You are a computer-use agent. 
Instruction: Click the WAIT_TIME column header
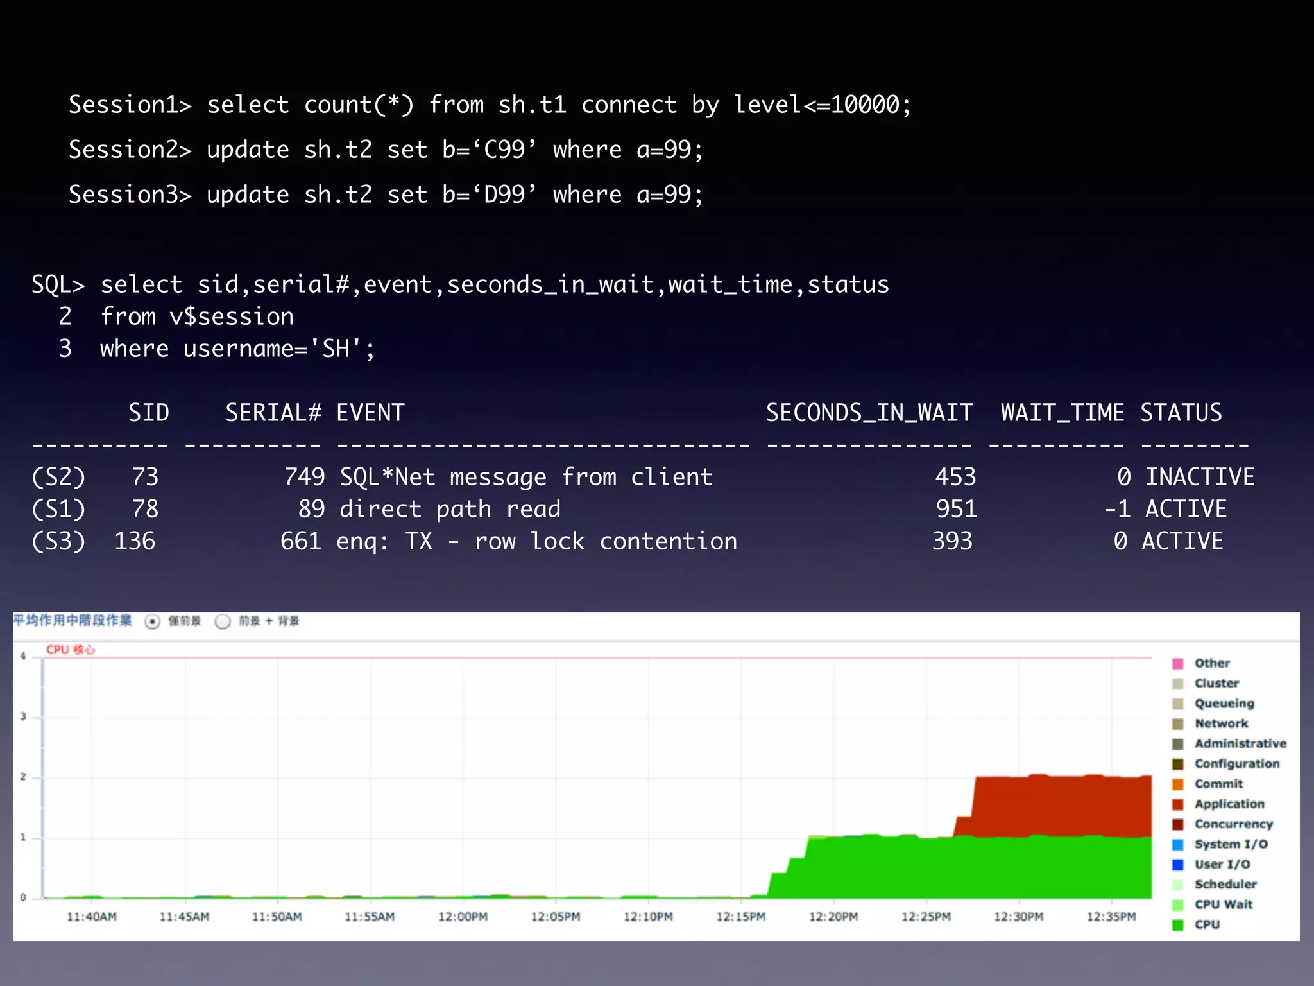pyautogui.click(x=1062, y=413)
